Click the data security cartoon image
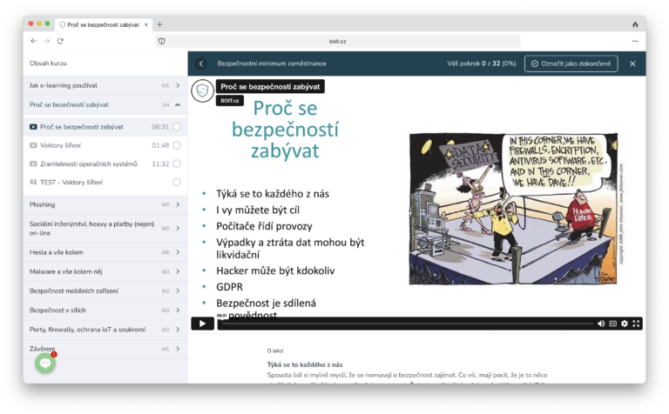Viewport: 669px width, 414px height. coord(513,209)
